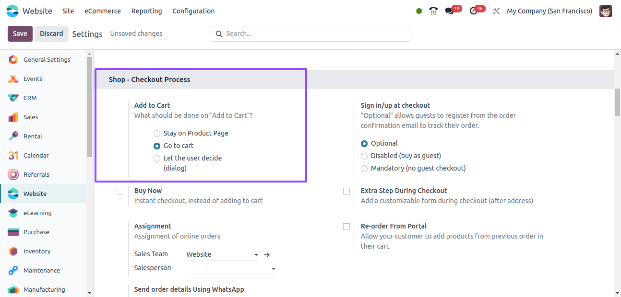Open the eCommerce menu
The width and height of the screenshot is (621, 297).
coord(103,11)
